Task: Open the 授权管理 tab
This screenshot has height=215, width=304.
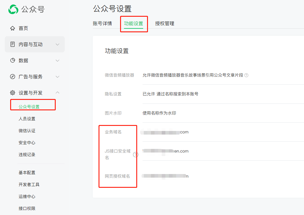Action: (165, 23)
